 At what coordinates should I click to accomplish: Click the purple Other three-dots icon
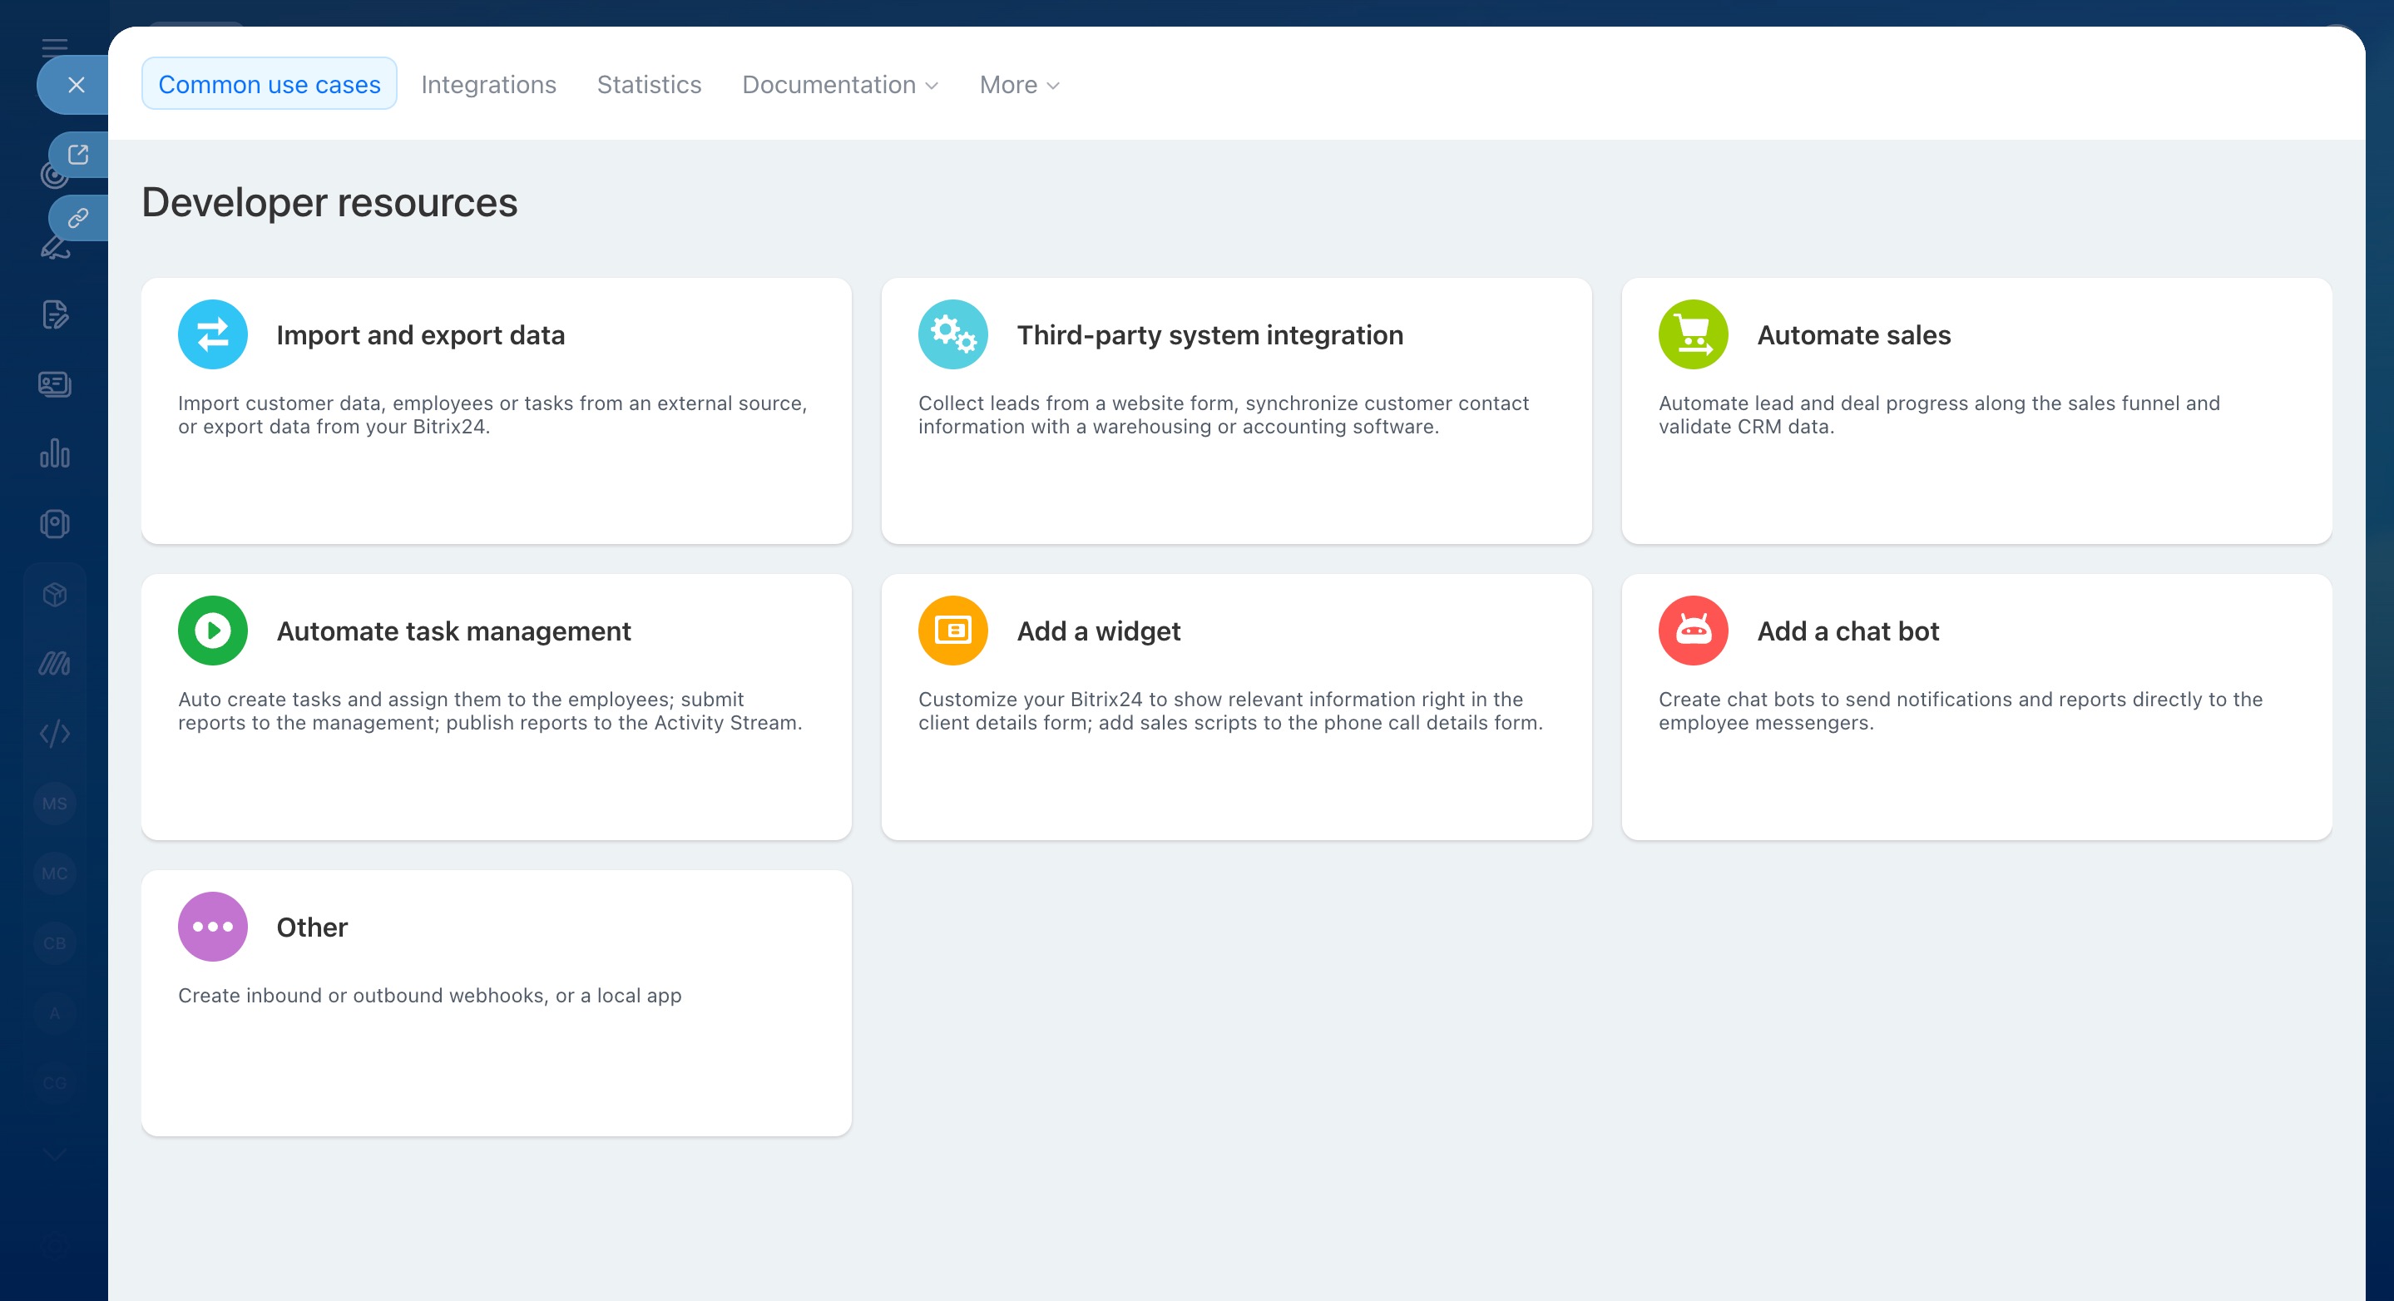point(213,927)
